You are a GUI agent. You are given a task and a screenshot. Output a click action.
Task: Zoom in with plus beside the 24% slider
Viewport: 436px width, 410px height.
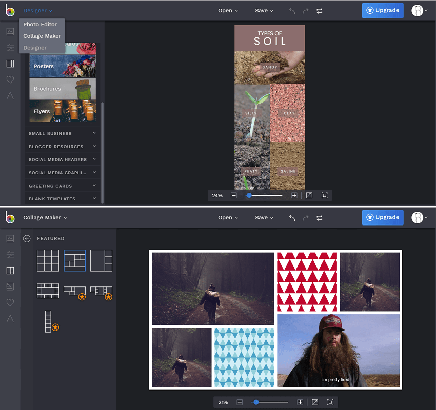coord(294,196)
